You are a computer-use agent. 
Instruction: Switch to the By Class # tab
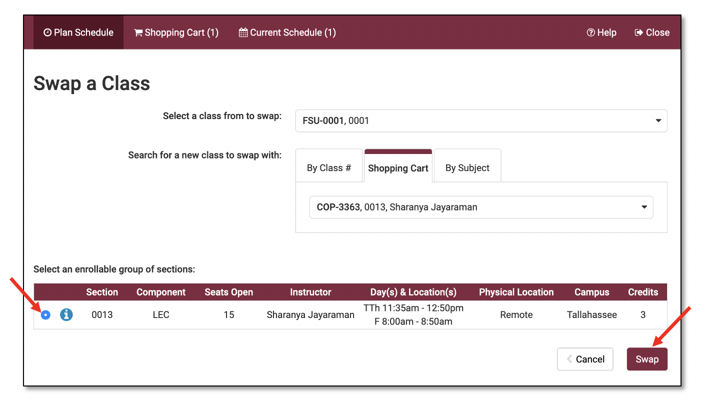(328, 168)
